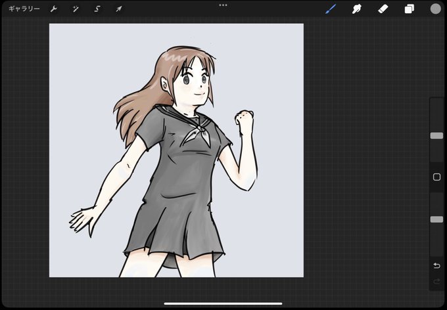Open the Adjustments magic wand menu
This screenshot has height=310, width=447.
pyautogui.click(x=76, y=9)
